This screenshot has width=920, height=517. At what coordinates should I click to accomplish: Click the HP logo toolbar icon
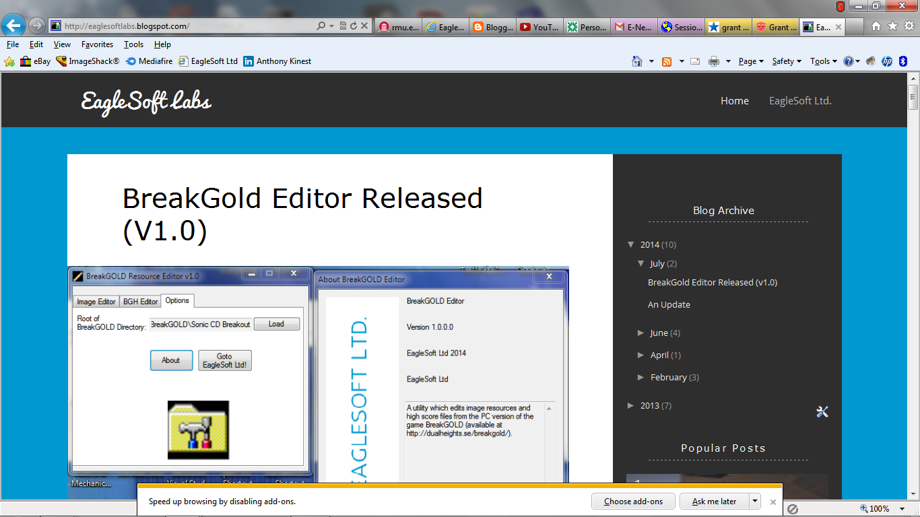[887, 61]
